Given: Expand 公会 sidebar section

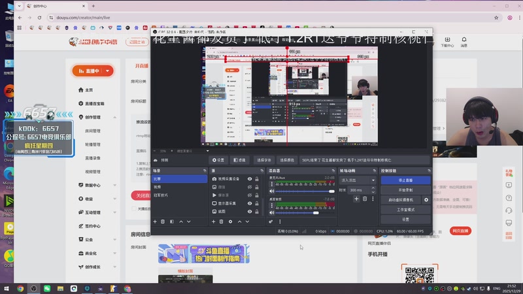Looking at the screenshot, I should click(115, 240).
